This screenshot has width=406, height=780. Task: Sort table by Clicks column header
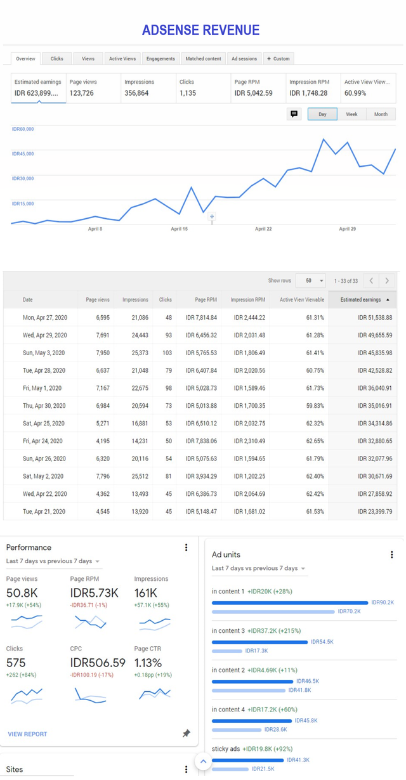pyautogui.click(x=166, y=300)
